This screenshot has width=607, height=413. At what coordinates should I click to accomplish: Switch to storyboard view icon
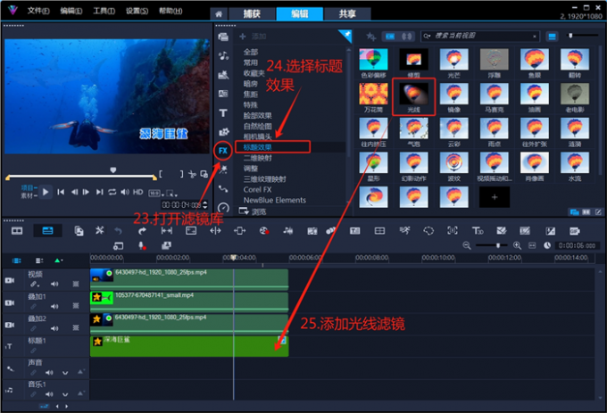click(x=17, y=231)
